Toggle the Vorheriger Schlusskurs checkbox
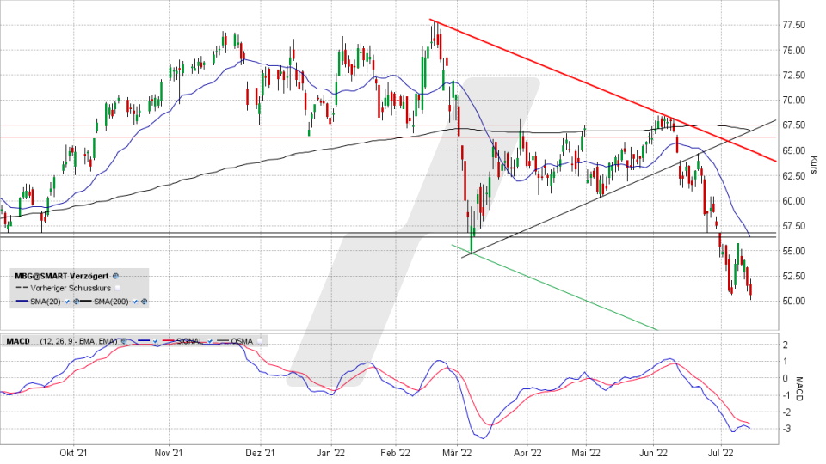 coord(118,289)
